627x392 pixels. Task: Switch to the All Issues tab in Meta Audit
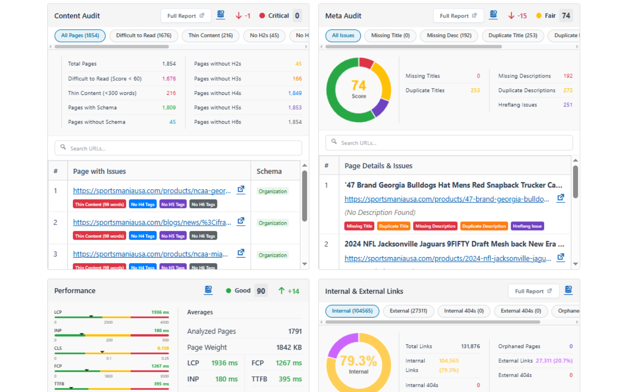pos(343,36)
